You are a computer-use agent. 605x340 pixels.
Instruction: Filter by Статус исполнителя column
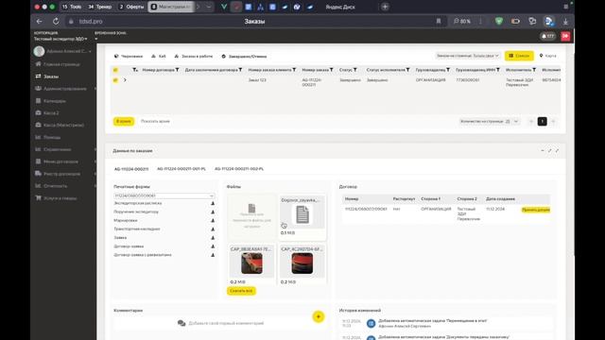(x=407, y=70)
